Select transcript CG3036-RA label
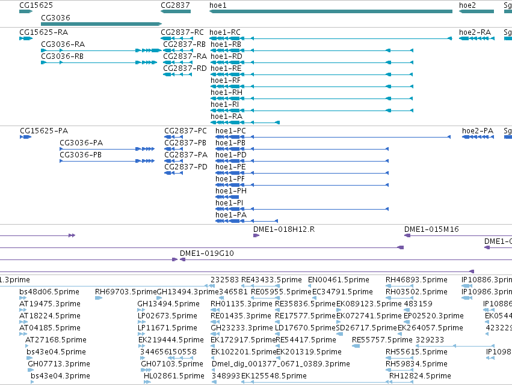Image resolution: width=512 pixels, height=385 pixels. pyautogui.click(x=63, y=44)
